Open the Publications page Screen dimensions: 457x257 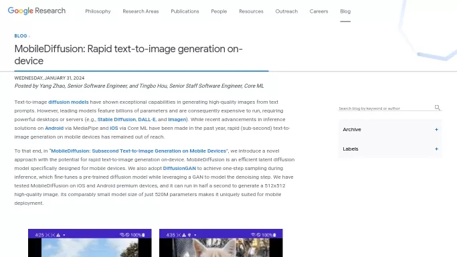pyautogui.click(x=185, y=11)
